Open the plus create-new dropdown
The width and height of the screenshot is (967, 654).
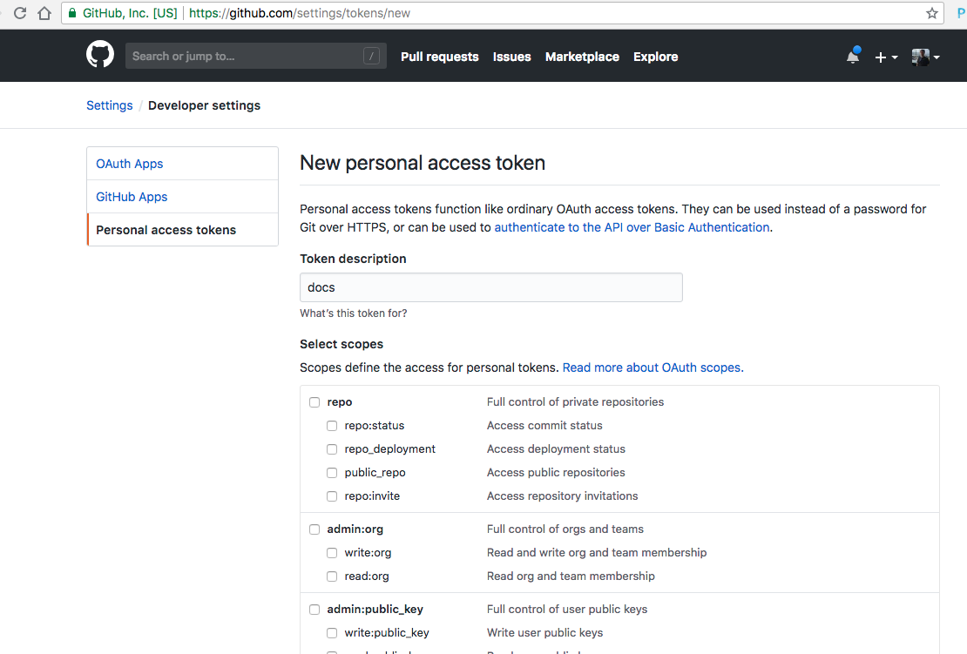[886, 57]
